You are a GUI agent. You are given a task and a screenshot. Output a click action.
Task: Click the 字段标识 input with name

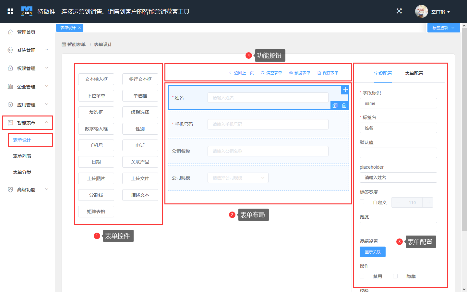click(398, 103)
